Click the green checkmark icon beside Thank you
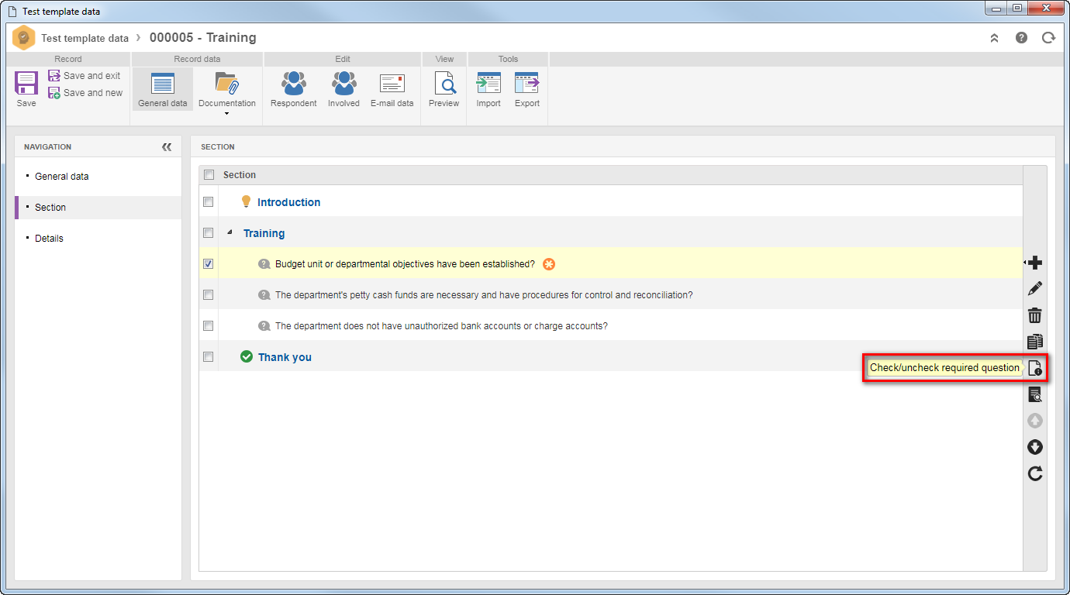The height and width of the screenshot is (595, 1070). [x=247, y=356]
